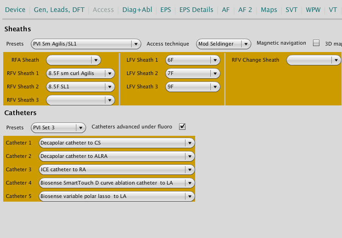Click the RFA Sheath label
342x238 pixels.
point(25,60)
